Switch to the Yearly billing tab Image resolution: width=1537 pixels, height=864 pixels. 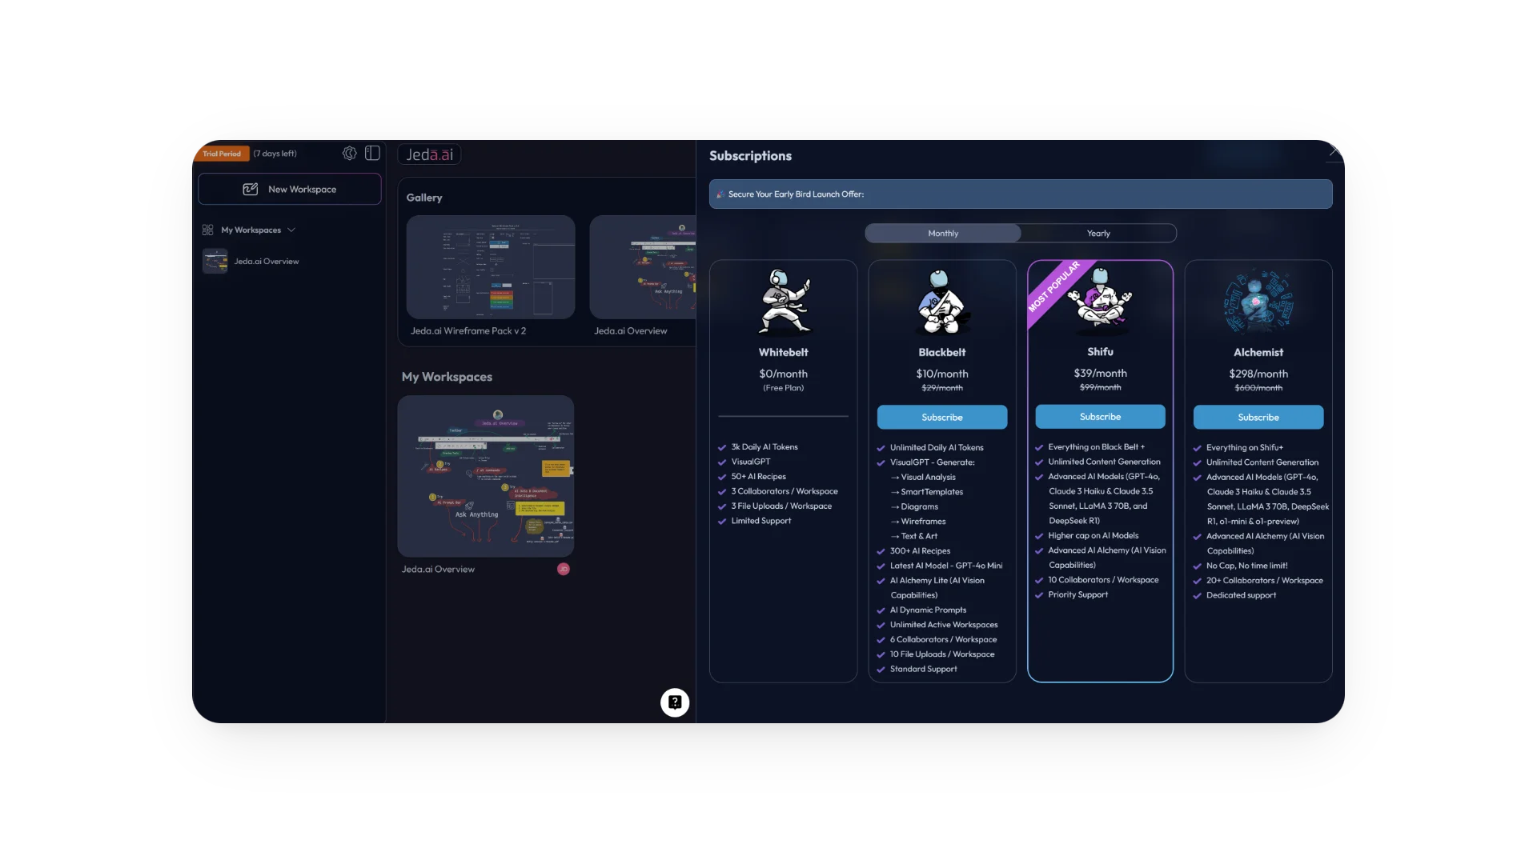(1098, 233)
